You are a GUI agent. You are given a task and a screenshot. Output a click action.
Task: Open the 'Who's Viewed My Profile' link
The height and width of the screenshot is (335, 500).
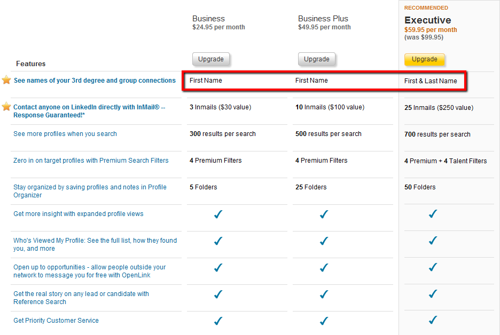point(95,244)
